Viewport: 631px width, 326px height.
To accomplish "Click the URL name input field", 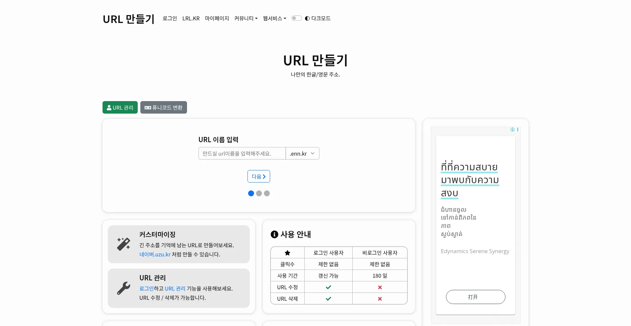I will (x=242, y=153).
